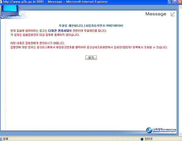Image resolution: width=182 pixels, height=141 pixels.
Task: Click the page icon in title bar
Action: pyautogui.click(x=1, y=2)
